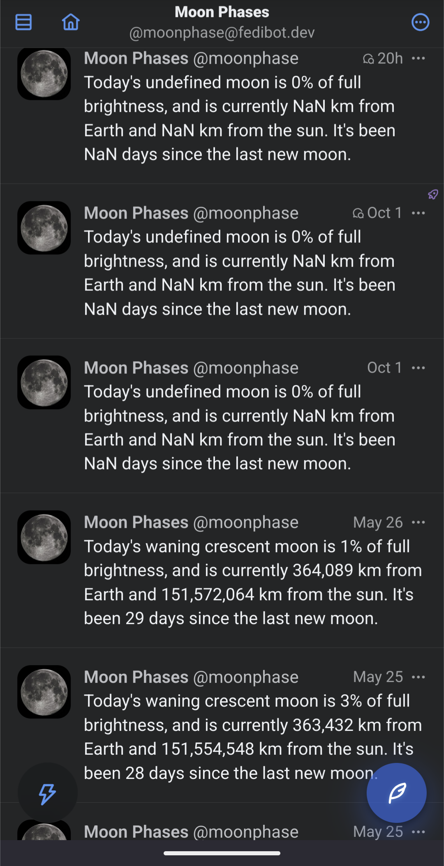This screenshot has width=444, height=866.
Task: Click the May 26 timestamp
Action: coord(377,523)
